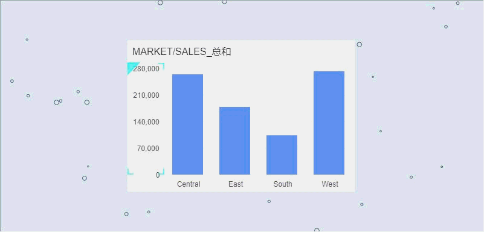The width and height of the screenshot is (484, 232).
Task: Click the 0 y-axis tick label
Action: (x=158, y=175)
